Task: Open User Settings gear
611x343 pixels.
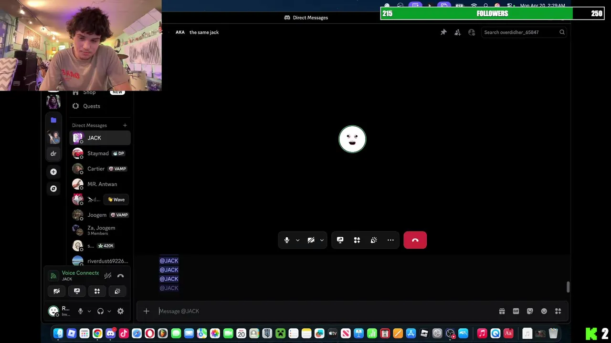Action: [x=120, y=311]
